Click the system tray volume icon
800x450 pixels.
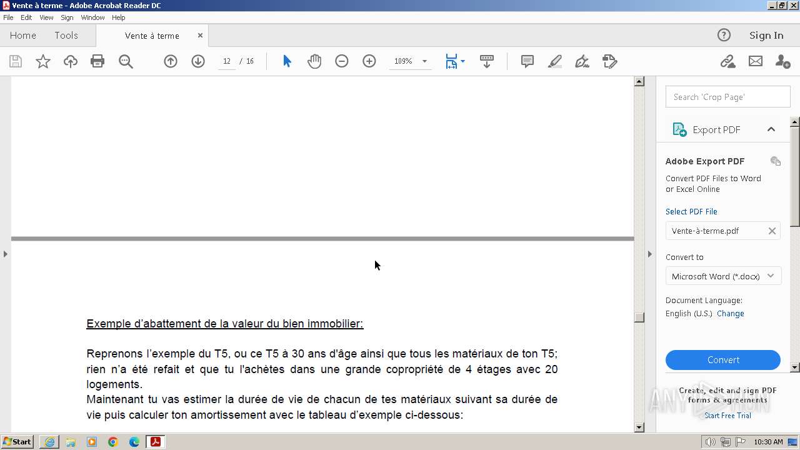click(711, 442)
